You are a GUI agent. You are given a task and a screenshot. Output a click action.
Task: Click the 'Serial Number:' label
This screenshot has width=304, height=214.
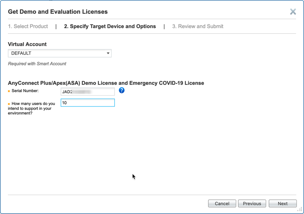click(x=25, y=91)
